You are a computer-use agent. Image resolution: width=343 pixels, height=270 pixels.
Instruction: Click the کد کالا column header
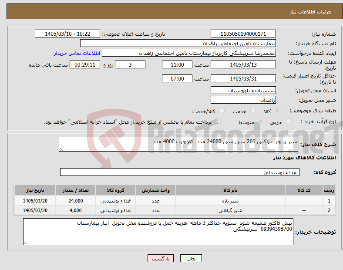click(304, 190)
